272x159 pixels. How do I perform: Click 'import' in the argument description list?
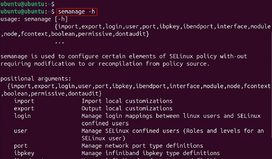[24, 101]
